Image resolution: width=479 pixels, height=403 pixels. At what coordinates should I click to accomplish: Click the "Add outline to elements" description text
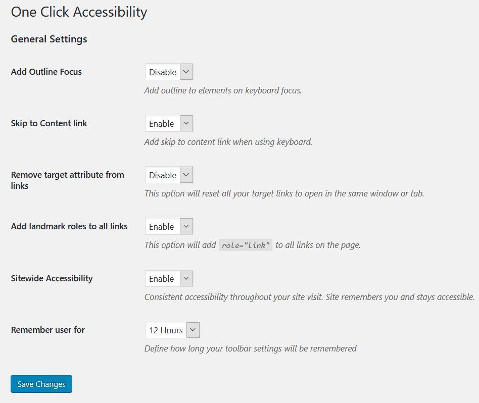(223, 91)
